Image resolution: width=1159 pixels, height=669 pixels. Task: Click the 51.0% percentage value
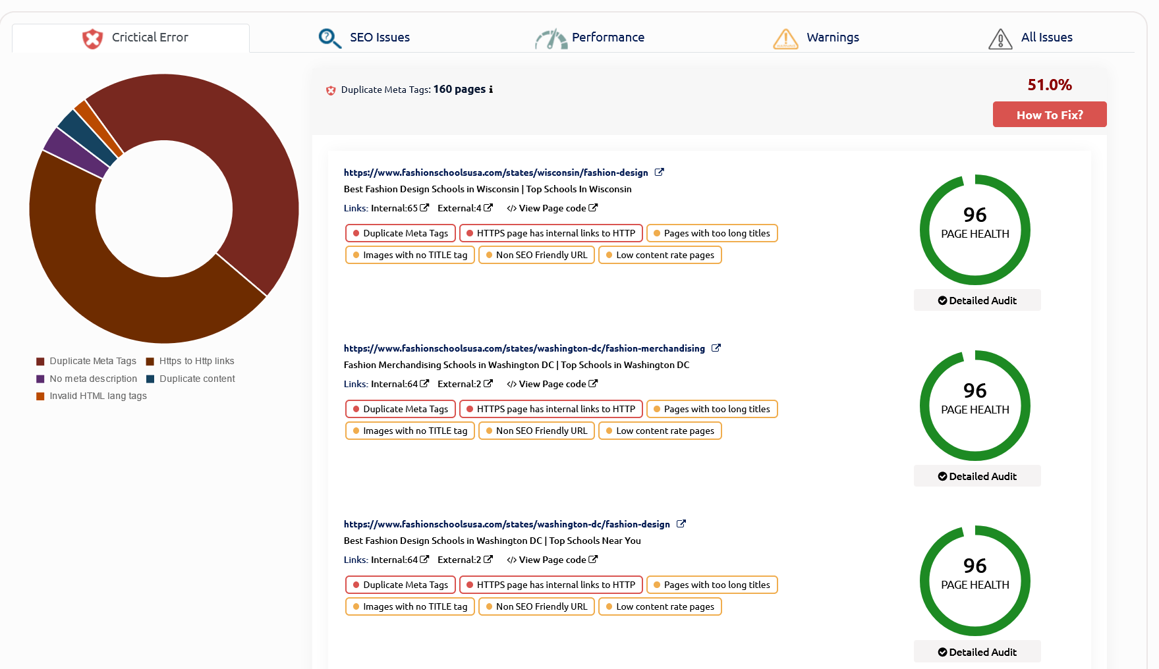1050,85
